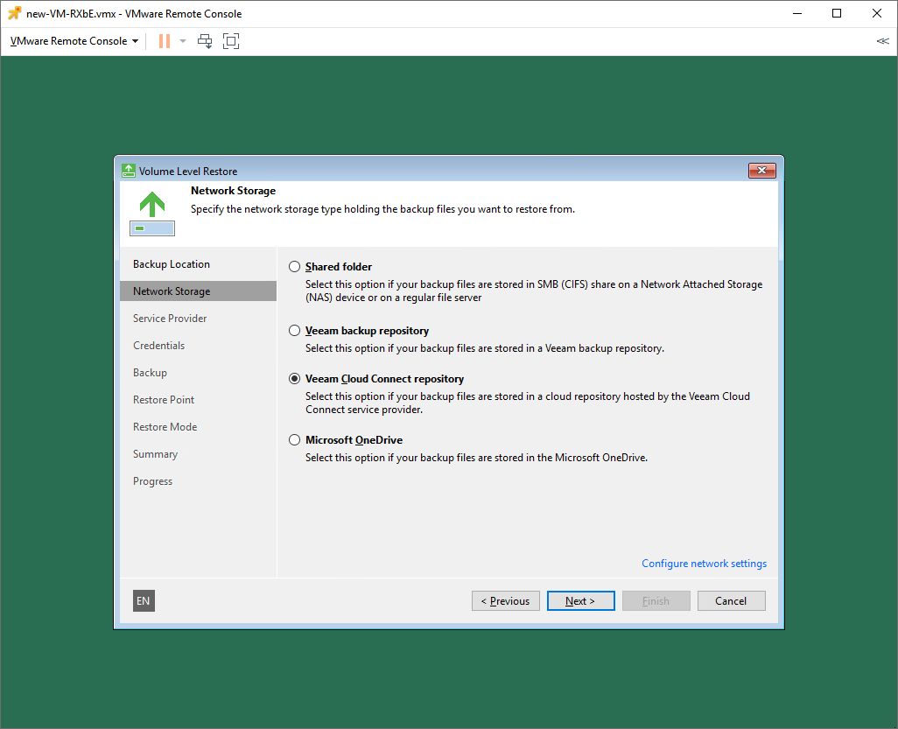This screenshot has height=729, width=898.
Task: Click the Volume Level Restore title icon
Action: point(129,171)
